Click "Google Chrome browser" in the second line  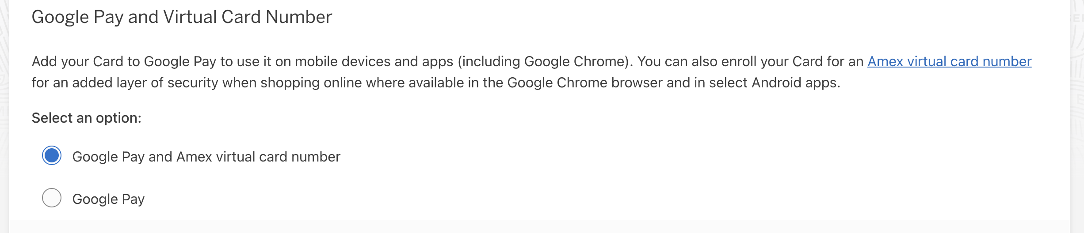click(584, 83)
